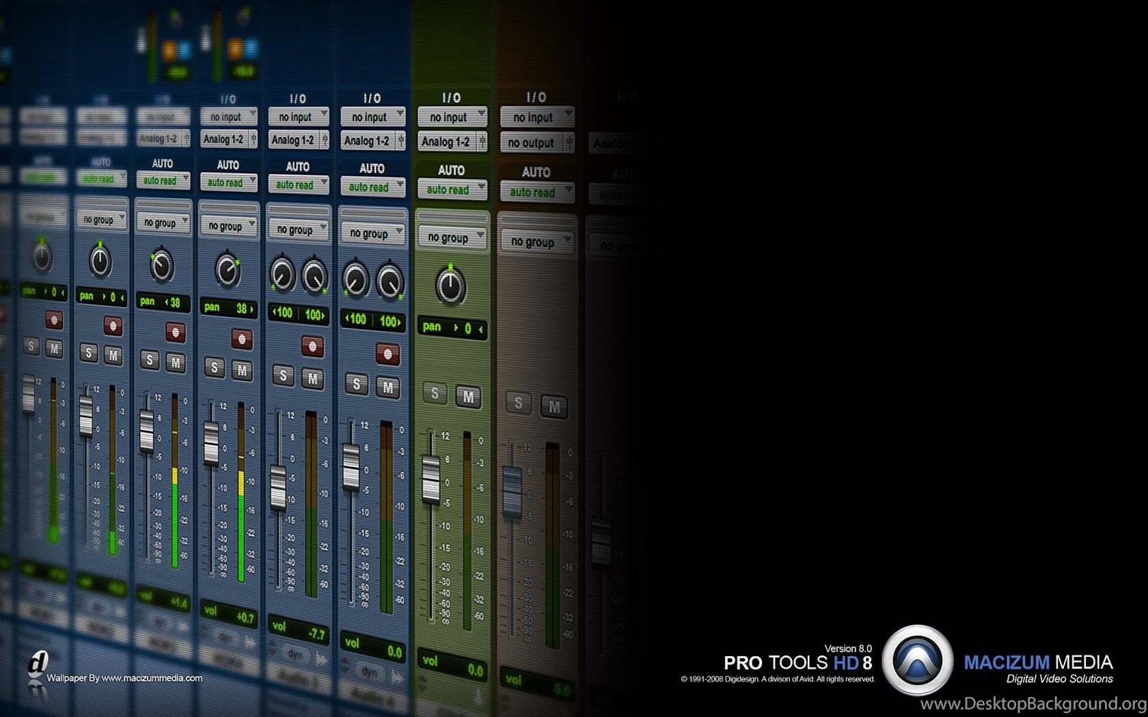Solo the vol +0.7 channel
Screen dimensions: 1148x717
215,367
